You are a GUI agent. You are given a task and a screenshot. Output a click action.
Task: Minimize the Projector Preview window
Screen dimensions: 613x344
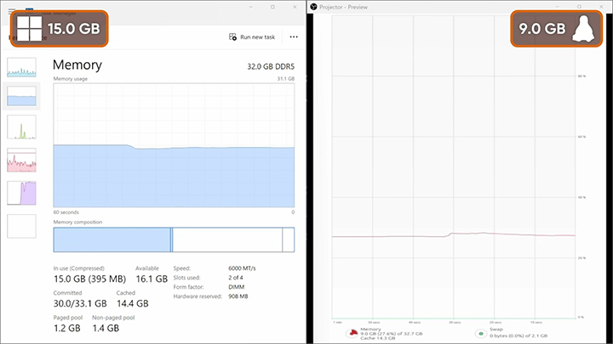(x=558, y=7)
